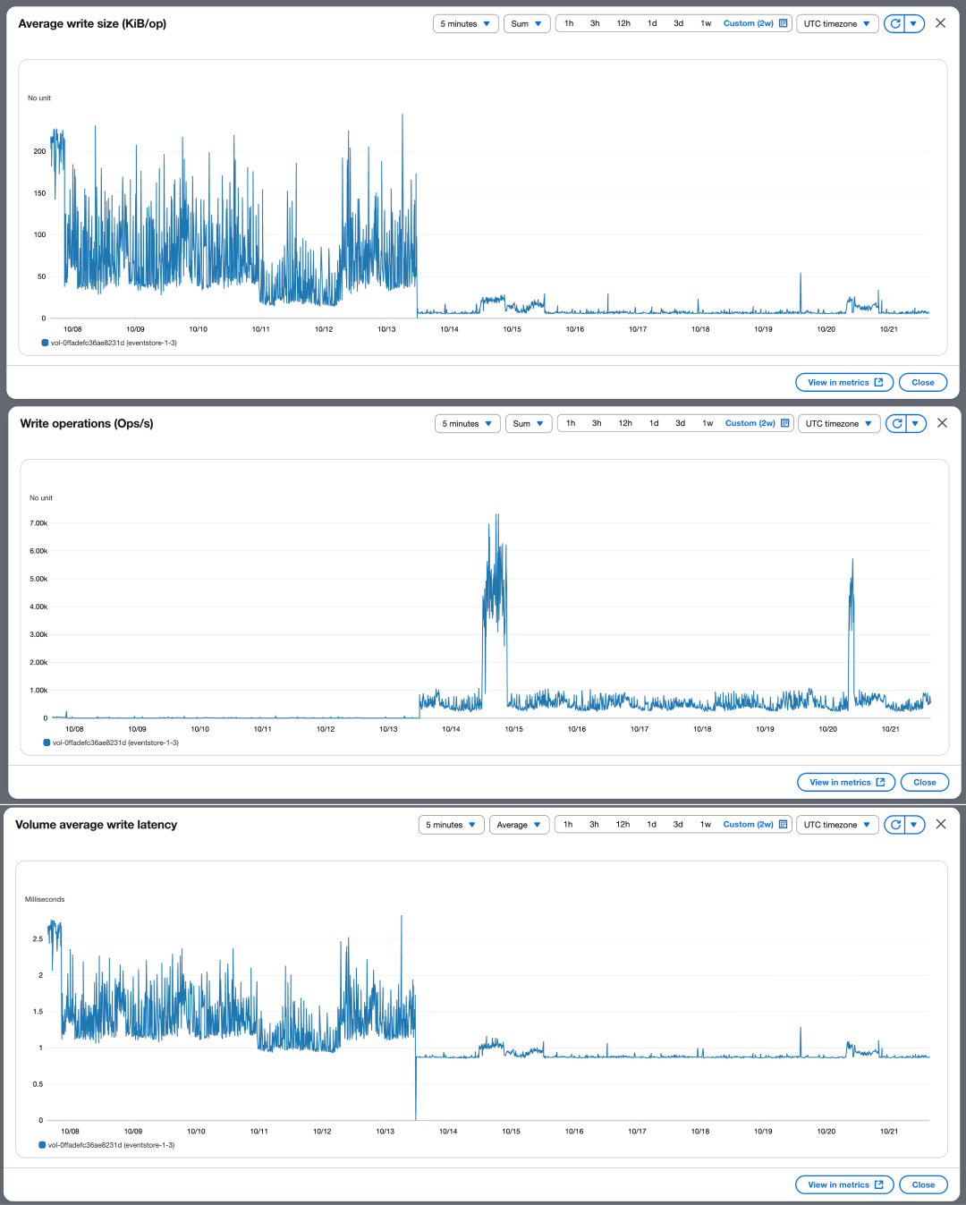This screenshot has height=1205, width=966.
Task: Toggle legend swatch in write latency chart
Action: click(x=43, y=1145)
